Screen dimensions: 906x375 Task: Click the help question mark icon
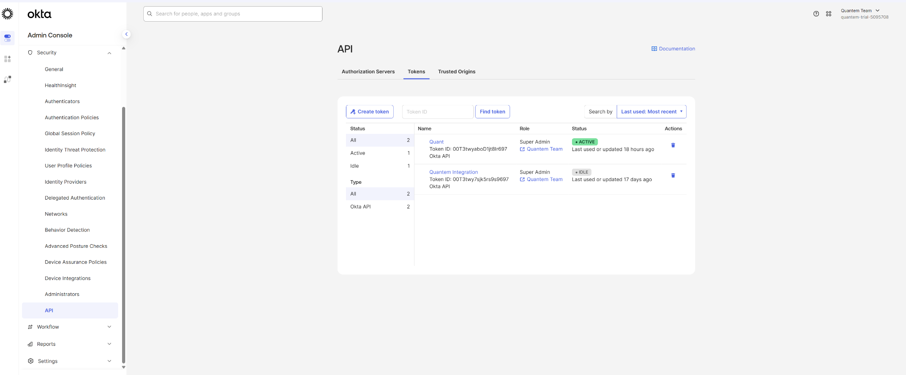point(816,14)
